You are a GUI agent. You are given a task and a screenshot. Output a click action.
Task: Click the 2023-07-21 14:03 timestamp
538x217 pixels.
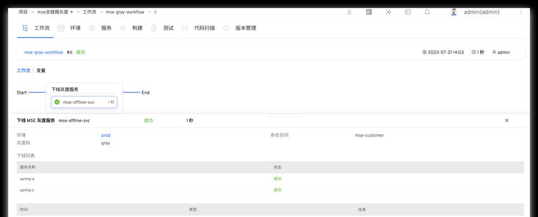[446, 53]
